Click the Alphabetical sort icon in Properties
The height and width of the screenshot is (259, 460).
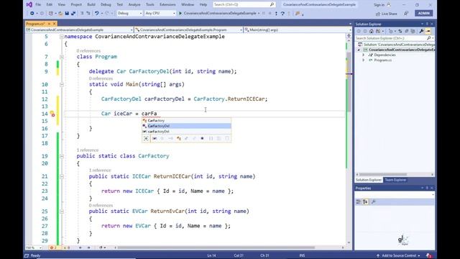pyautogui.click(x=365, y=201)
